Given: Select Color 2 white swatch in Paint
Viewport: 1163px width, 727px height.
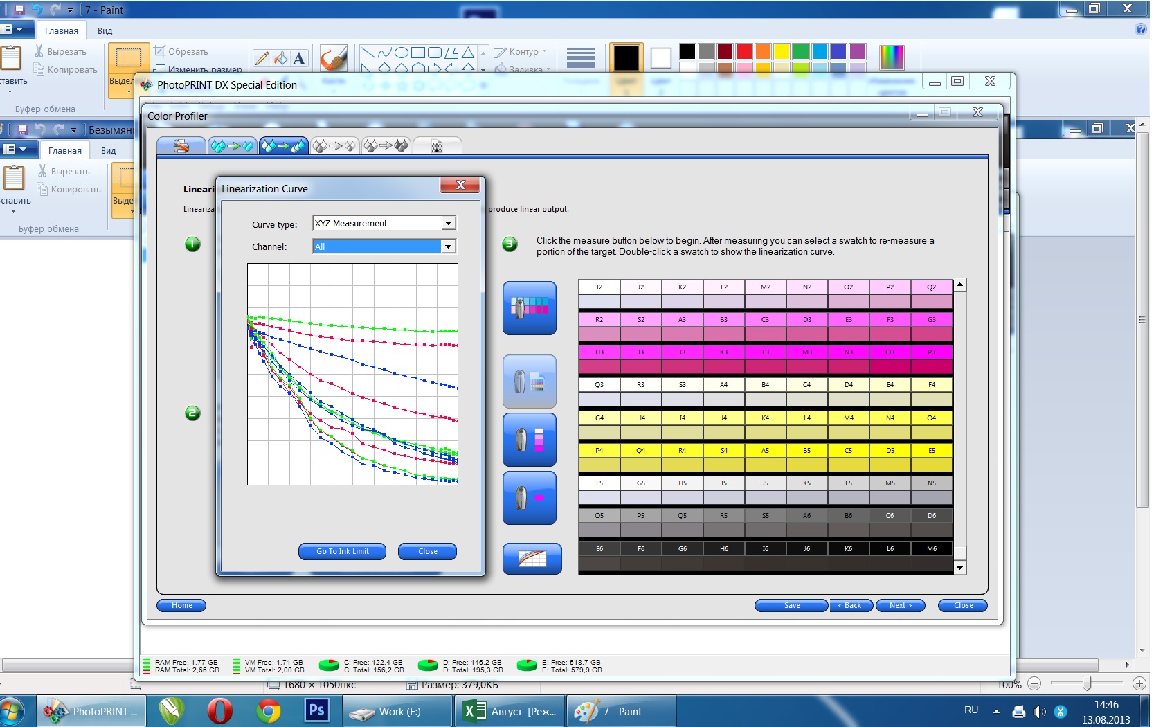Looking at the screenshot, I should pyautogui.click(x=661, y=58).
